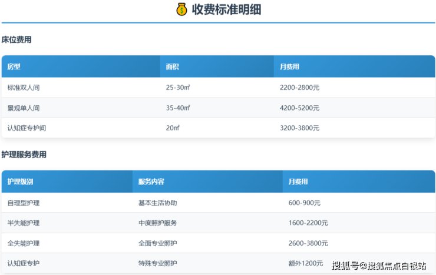The image size is (436, 275).
Task: Click the 收费标准明细 page title
Action: point(226,9)
